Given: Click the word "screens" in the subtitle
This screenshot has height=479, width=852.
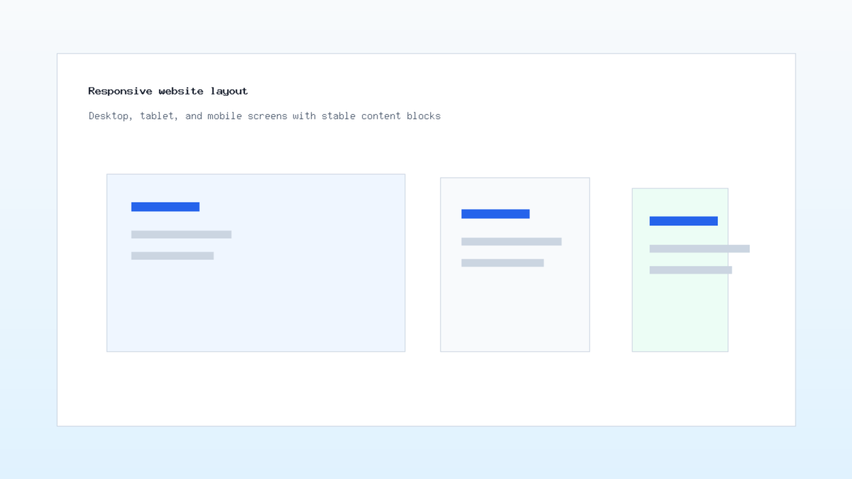Looking at the screenshot, I should click(x=267, y=116).
